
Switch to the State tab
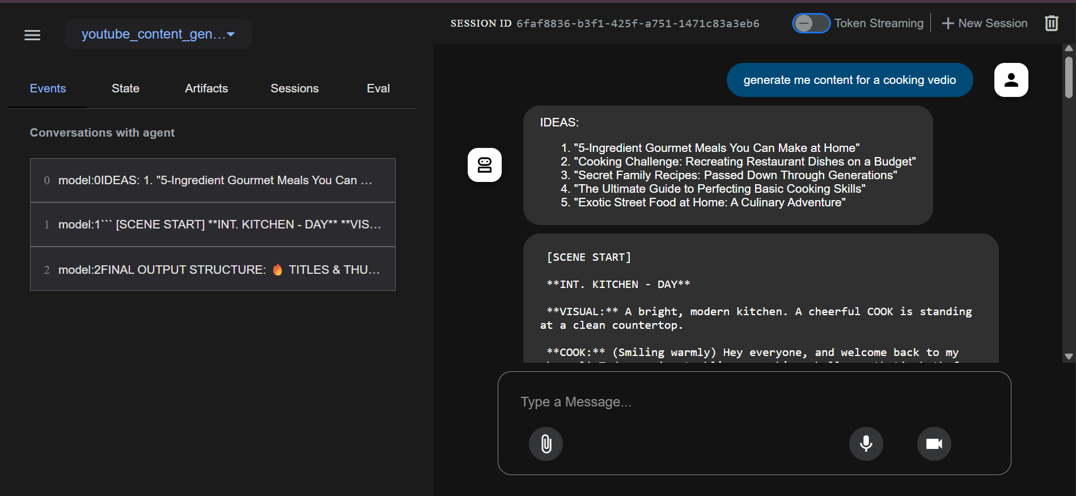[x=125, y=88]
